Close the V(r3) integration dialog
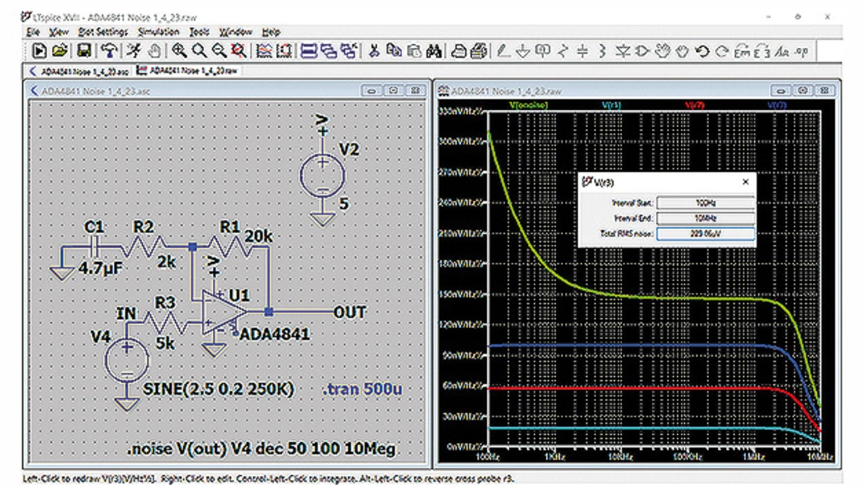 tap(745, 182)
